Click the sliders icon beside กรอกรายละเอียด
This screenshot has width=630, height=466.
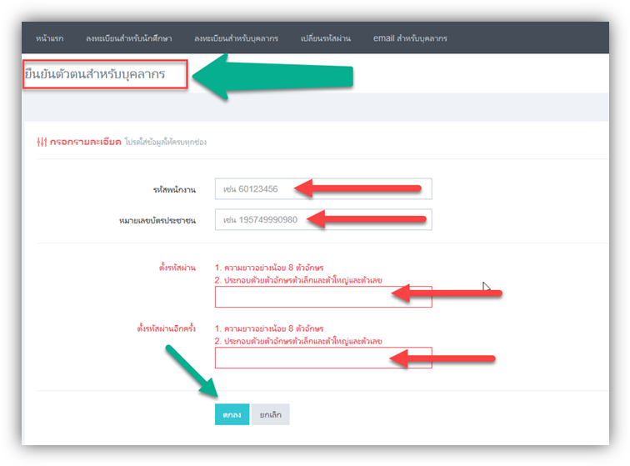click(x=42, y=142)
